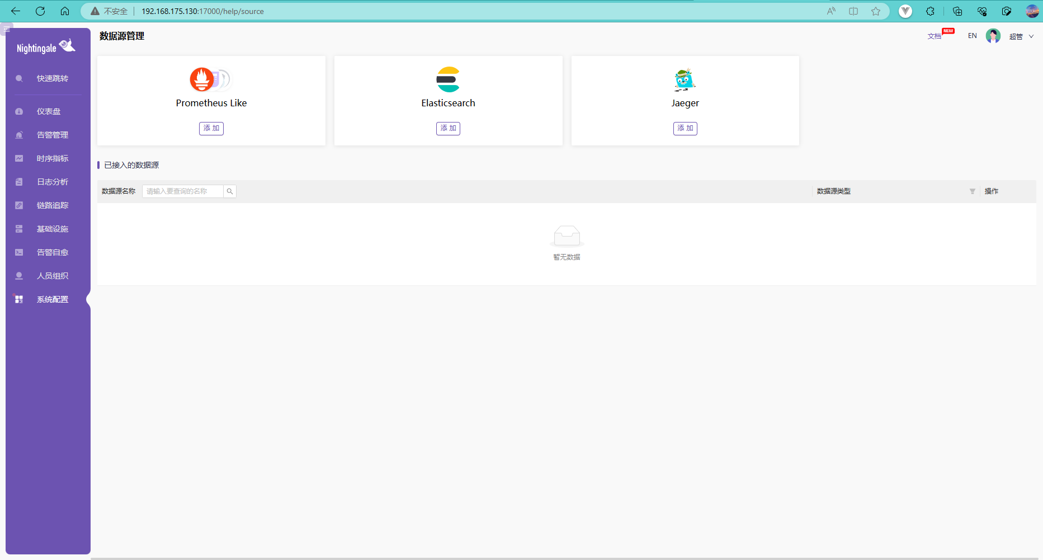This screenshot has width=1043, height=560.
Task: Open the 快速跳转 quick jump search
Action: (x=48, y=78)
